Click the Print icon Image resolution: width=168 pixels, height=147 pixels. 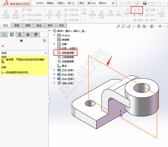click(x=145, y=3)
